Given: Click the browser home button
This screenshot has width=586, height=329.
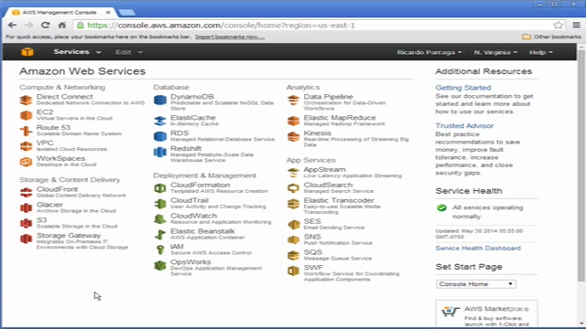Looking at the screenshot, I should click(x=62, y=25).
